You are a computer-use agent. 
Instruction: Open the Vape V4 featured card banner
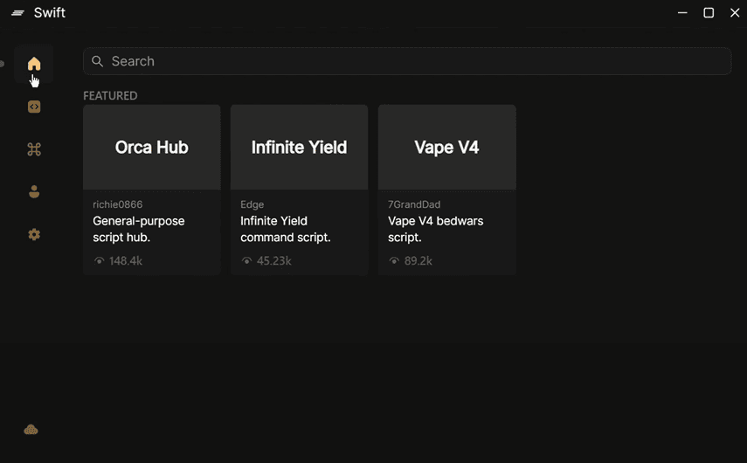point(446,147)
